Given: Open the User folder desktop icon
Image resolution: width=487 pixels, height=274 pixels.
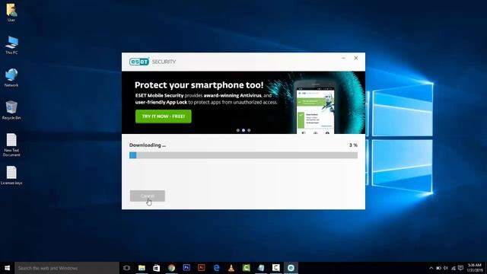Looking at the screenshot, I should 11,12.
